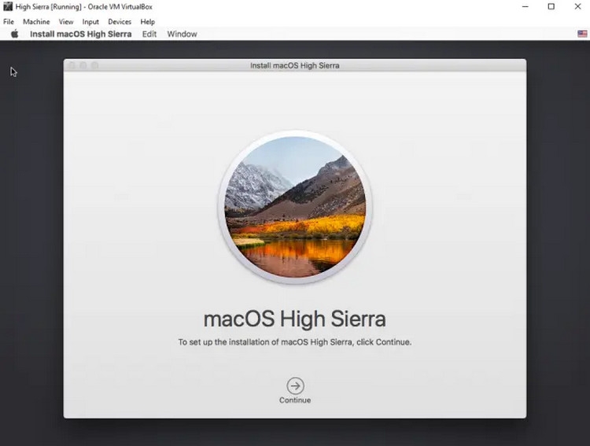Open the VirtualBox Devices menu

click(x=120, y=22)
